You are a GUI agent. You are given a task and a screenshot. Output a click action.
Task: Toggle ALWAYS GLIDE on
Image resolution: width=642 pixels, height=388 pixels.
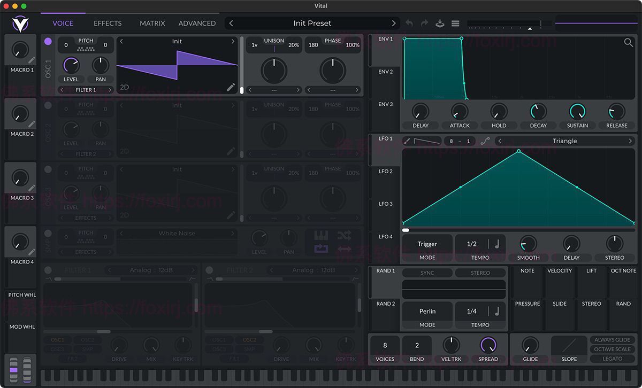[x=612, y=339]
